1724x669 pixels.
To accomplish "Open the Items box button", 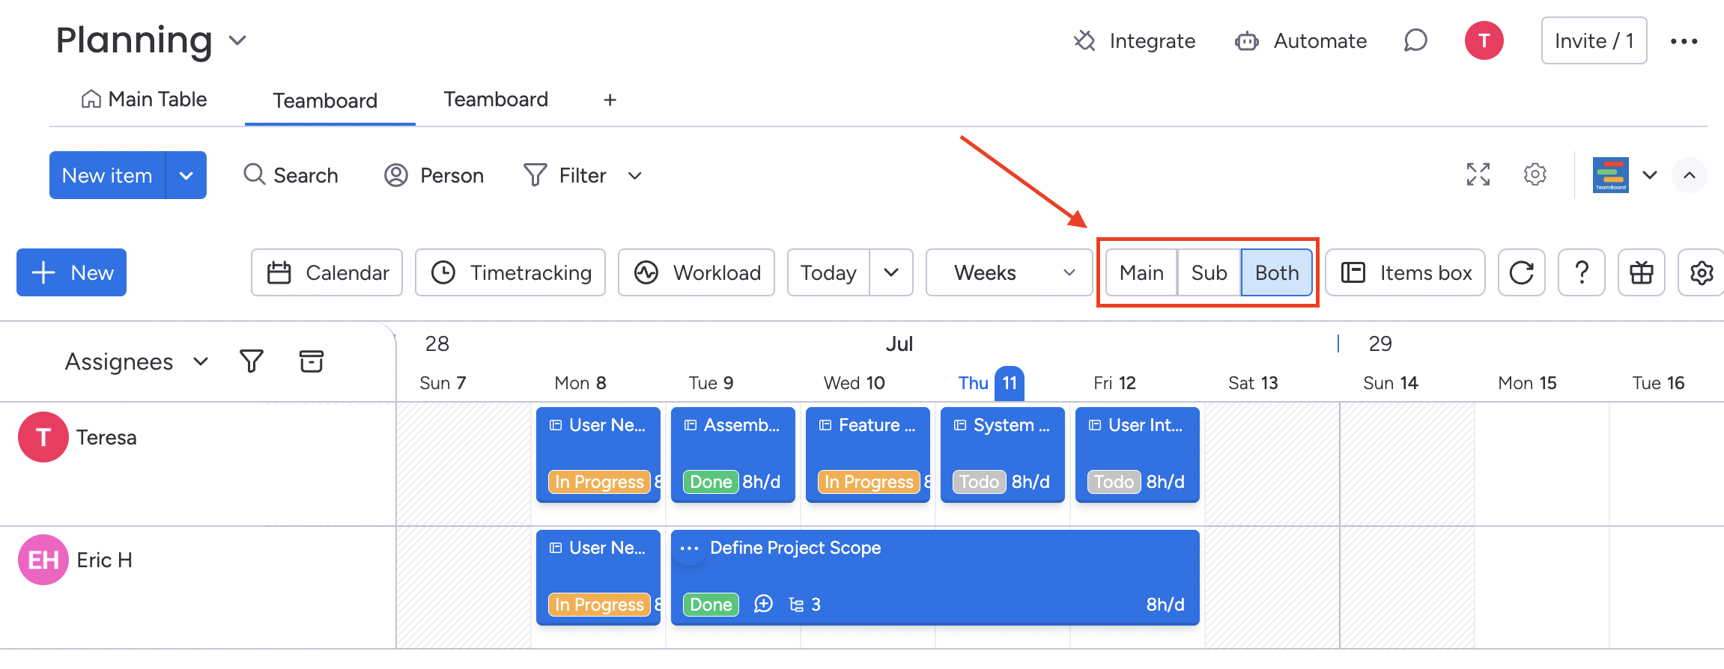I will pyautogui.click(x=1405, y=272).
